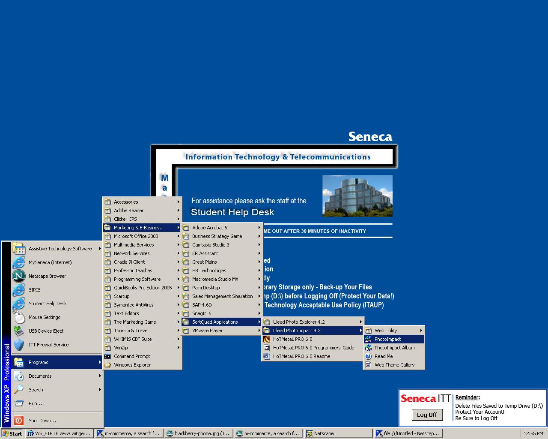Open Adobe Reader program group
This screenshot has height=439, width=548.
(x=142, y=210)
